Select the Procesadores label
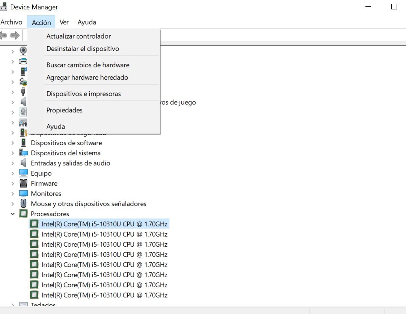 pyautogui.click(x=50, y=214)
